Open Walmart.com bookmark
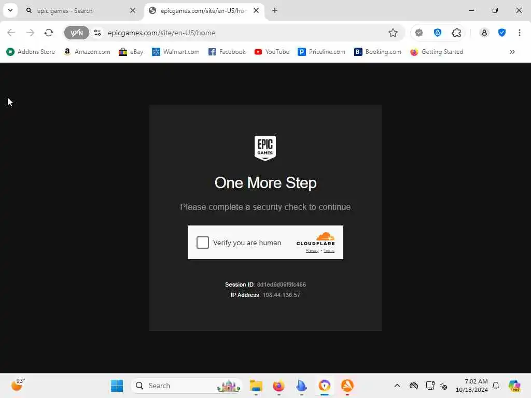Image resolution: width=531 pixels, height=398 pixels. pos(175,52)
